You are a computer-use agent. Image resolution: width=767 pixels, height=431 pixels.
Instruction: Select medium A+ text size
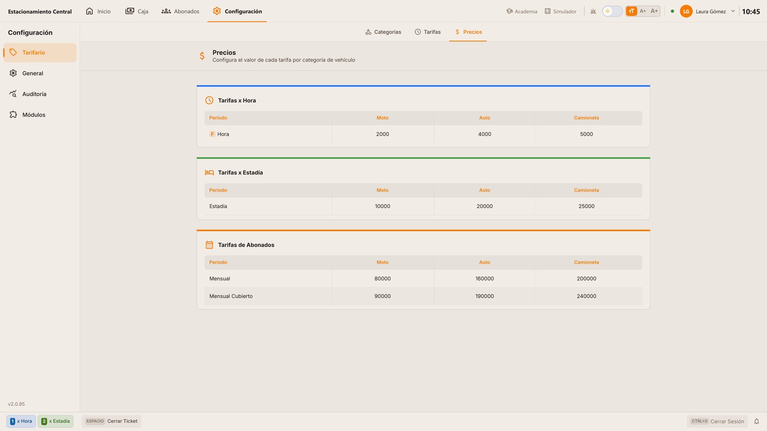(643, 11)
